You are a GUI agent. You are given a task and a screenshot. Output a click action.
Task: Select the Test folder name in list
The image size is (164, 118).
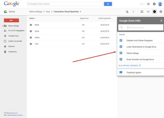(x=37, y=44)
